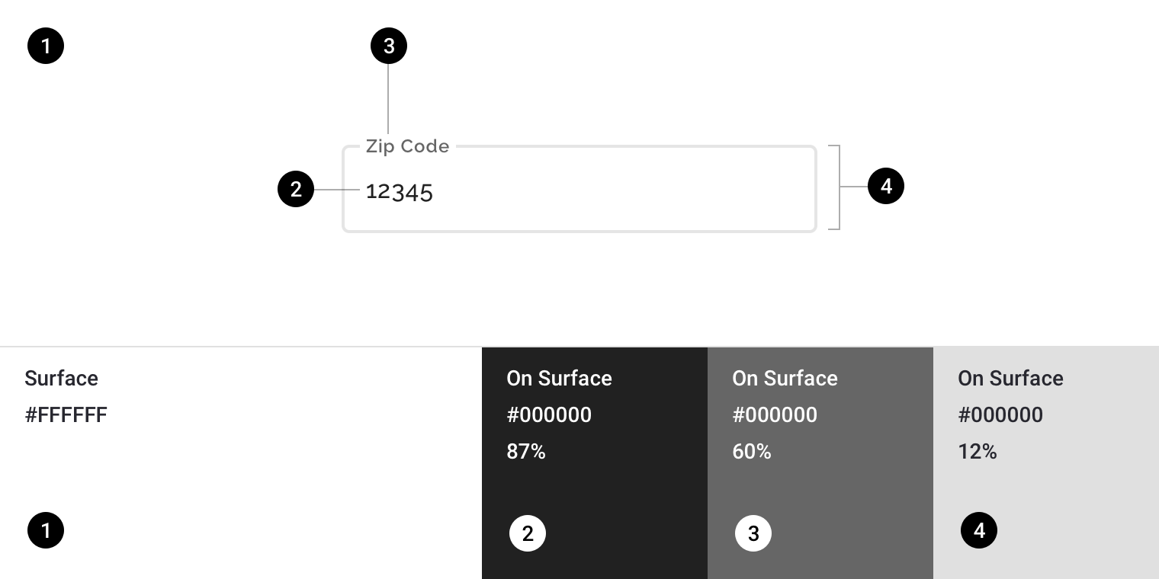Select the On Surface 87% dark swatch
This screenshot has width=1159, height=579.
click(595, 463)
